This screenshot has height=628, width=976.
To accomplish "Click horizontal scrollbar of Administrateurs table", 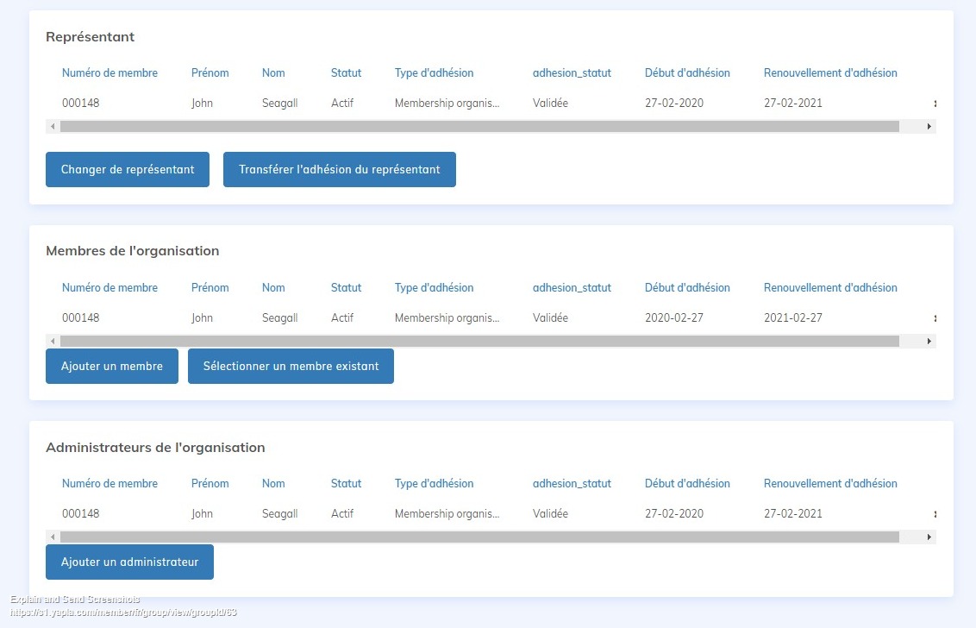I will 479,537.
